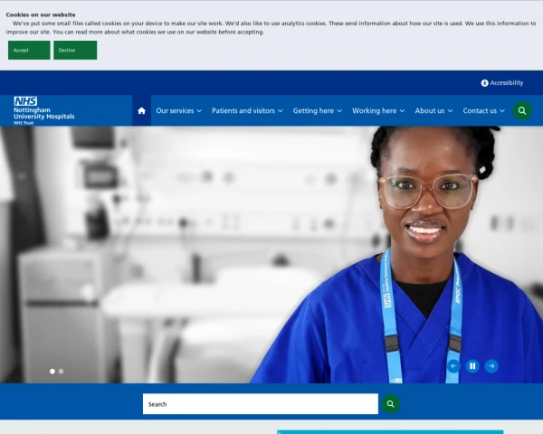Click the green search icon in navigation bar

pos(522,110)
